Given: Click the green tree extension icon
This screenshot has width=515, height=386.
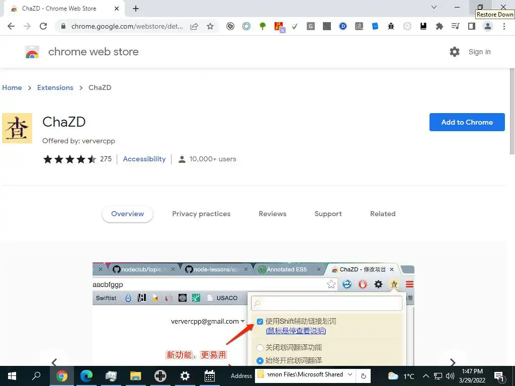Looking at the screenshot, I should pos(263,26).
